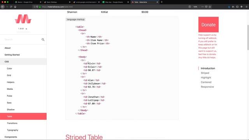249x140 pixels.
Task: Click the Materialize logo
Action: tap(23, 19)
